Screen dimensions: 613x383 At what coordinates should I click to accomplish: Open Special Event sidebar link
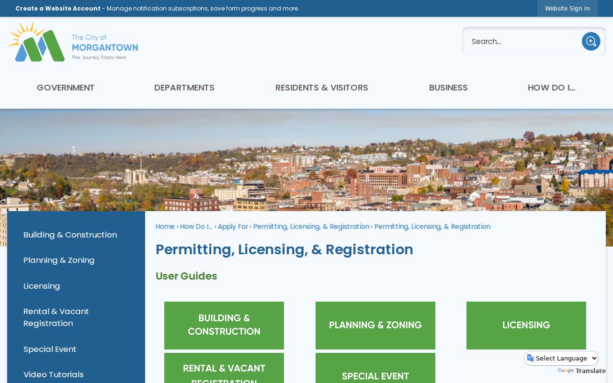[50, 349]
